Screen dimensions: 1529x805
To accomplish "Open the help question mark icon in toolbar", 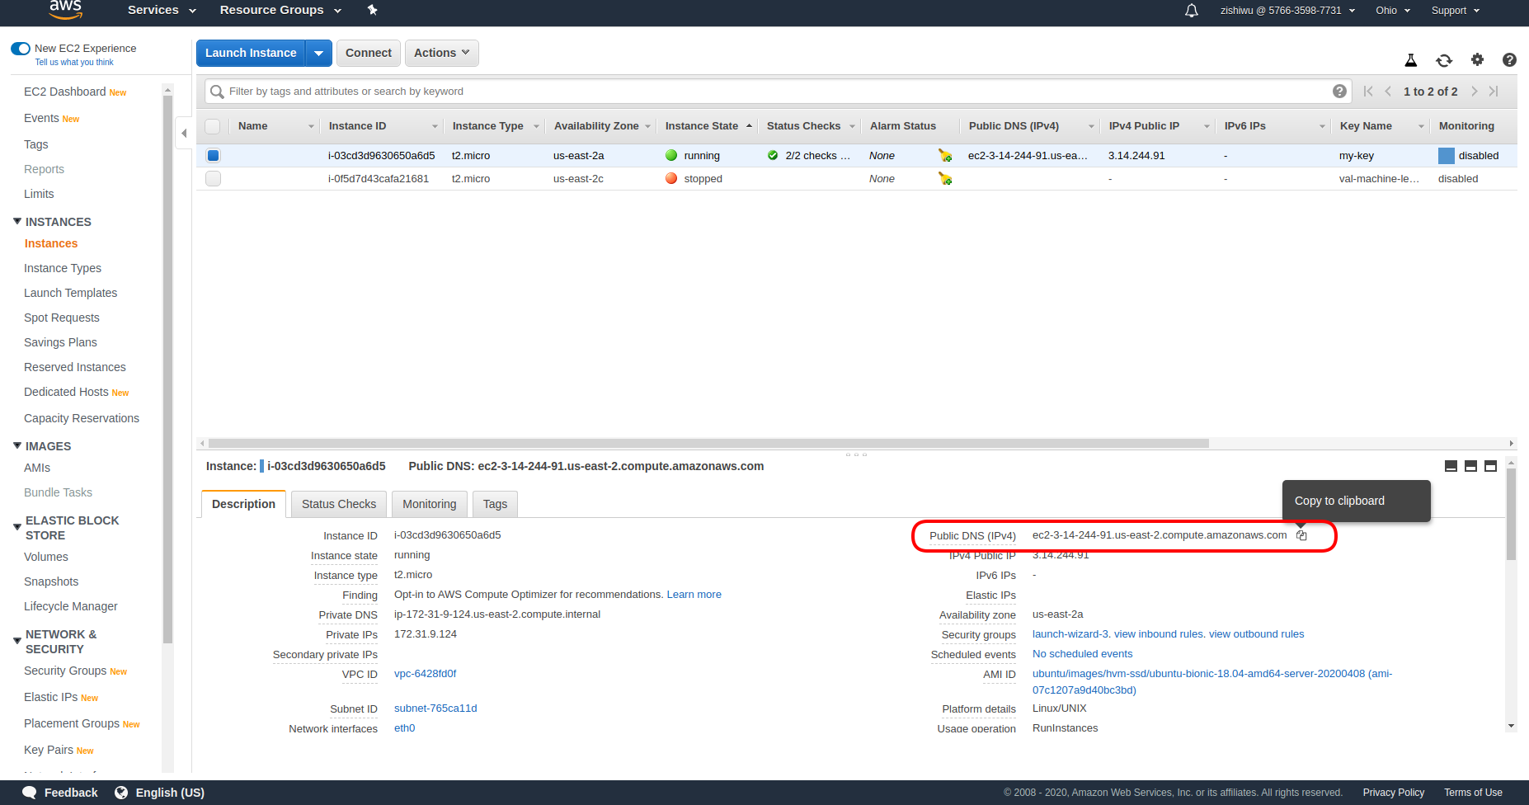I will coord(1509,59).
